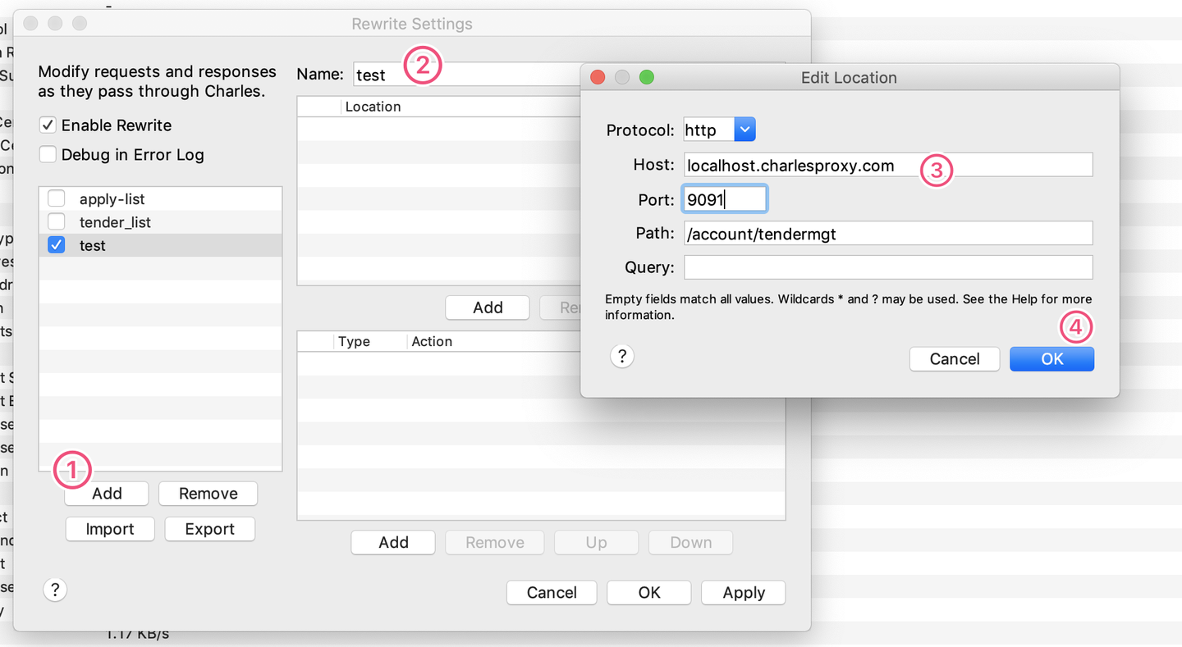Click the Path input field
Viewport: 1182px width, 647px height.
click(888, 234)
